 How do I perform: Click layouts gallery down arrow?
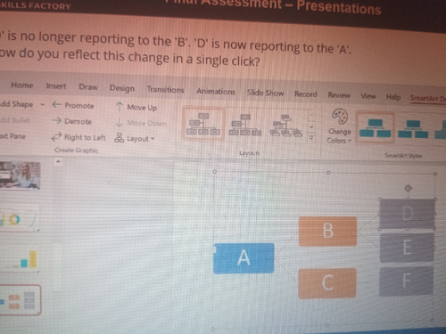point(311,126)
